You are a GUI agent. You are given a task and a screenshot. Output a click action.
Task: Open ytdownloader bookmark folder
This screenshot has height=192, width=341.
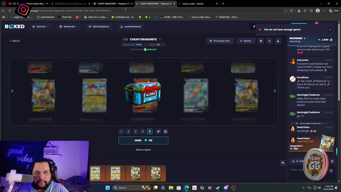tap(46, 17)
